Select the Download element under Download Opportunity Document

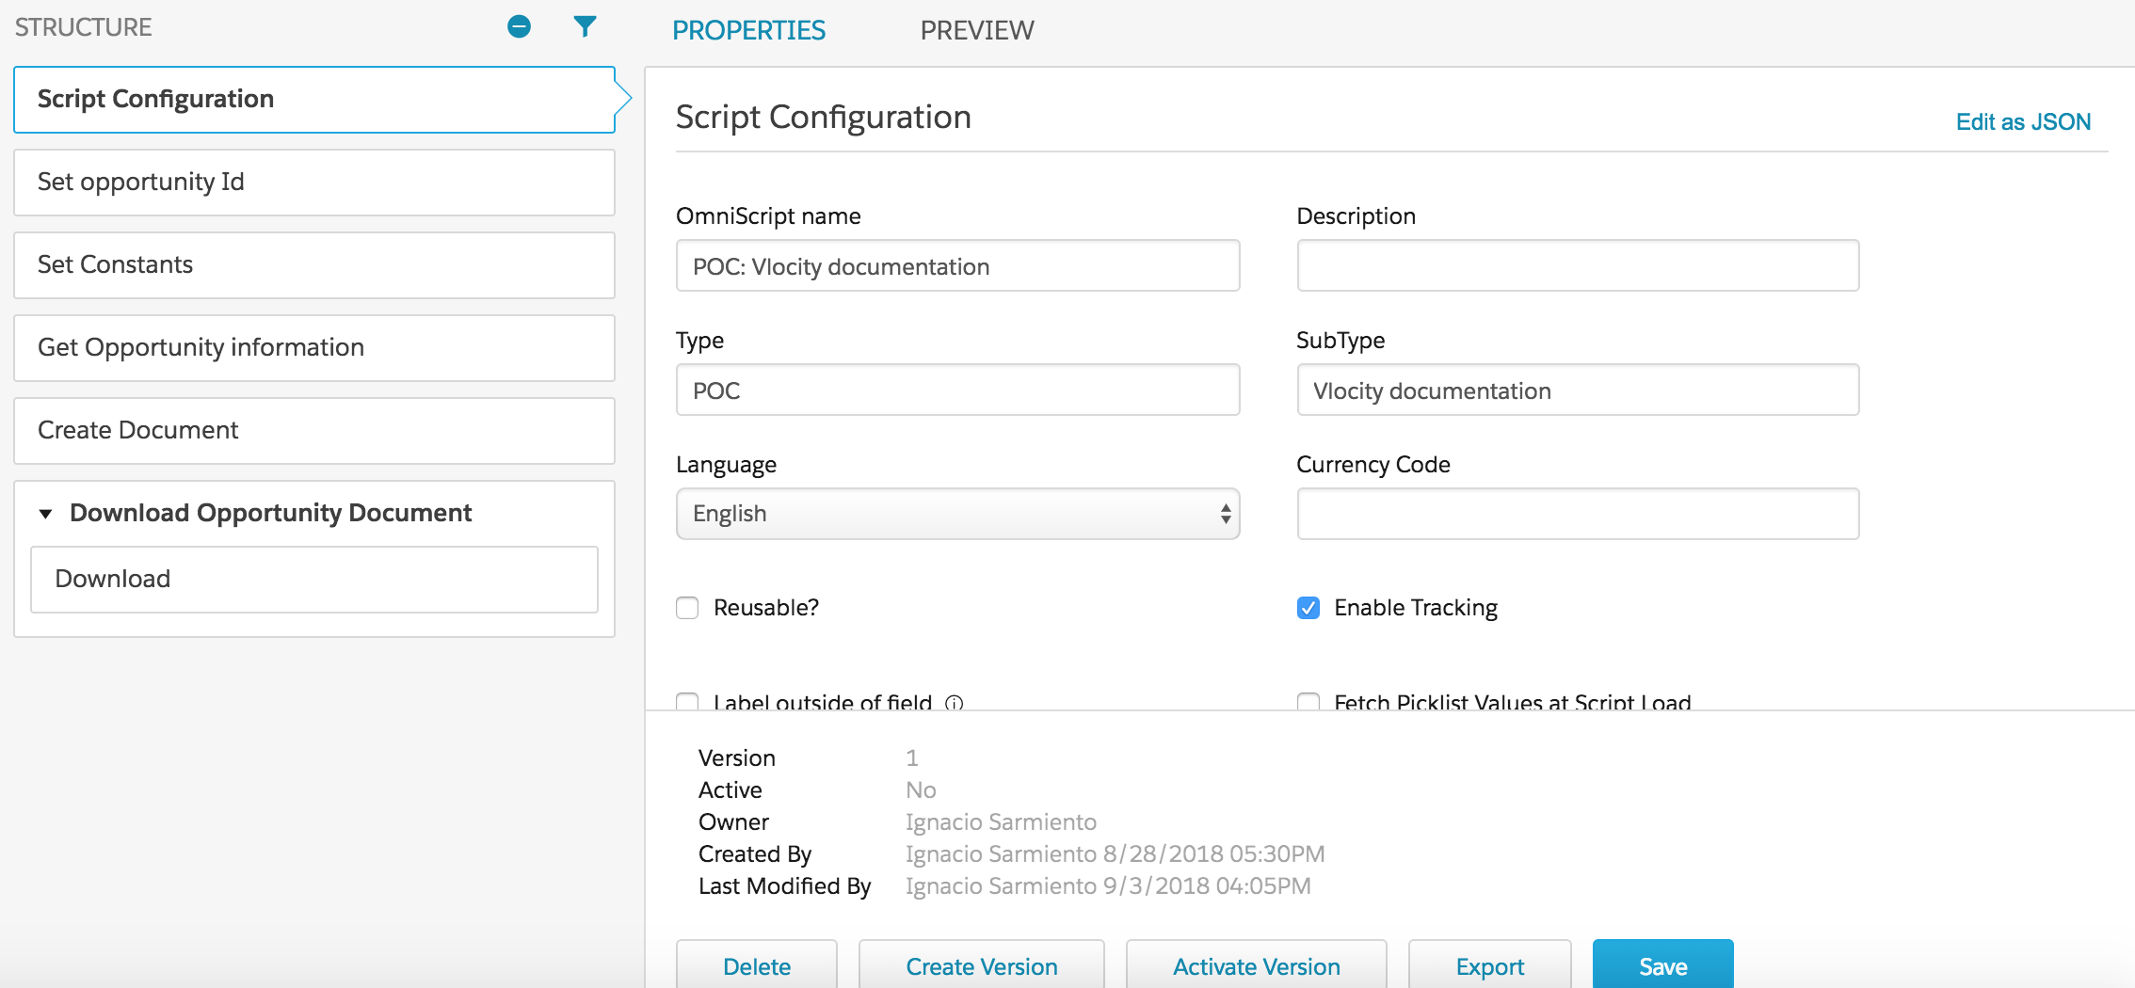[313, 579]
